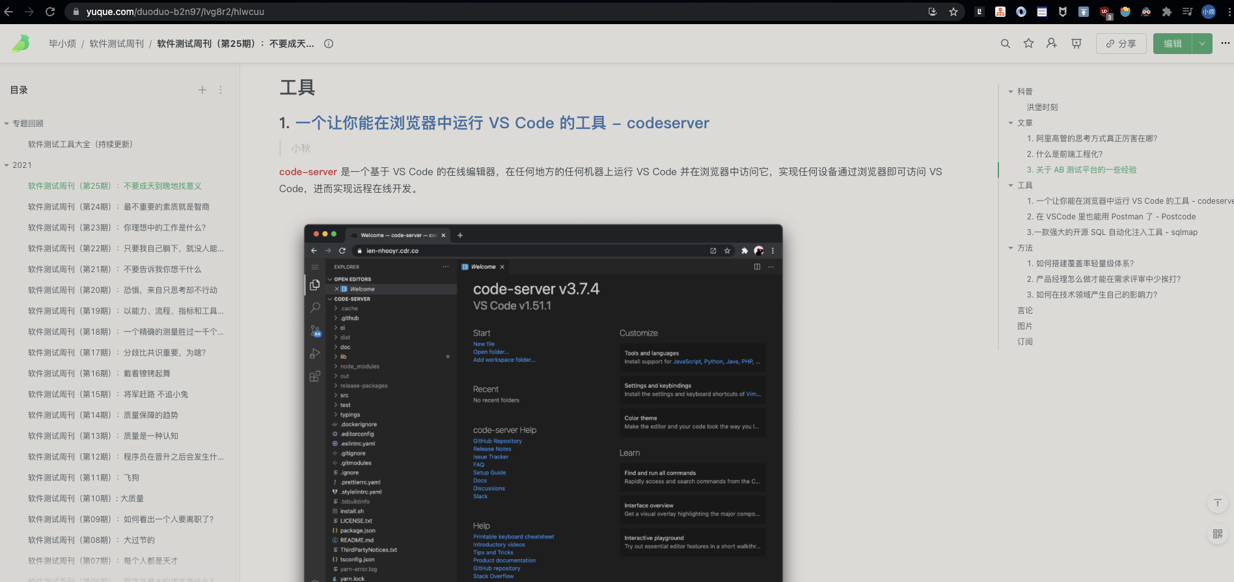Open Chrome three-dot menu

point(1227,12)
